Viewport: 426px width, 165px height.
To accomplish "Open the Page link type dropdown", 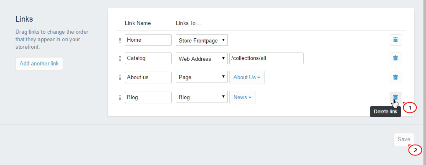I will coord(202,77).
